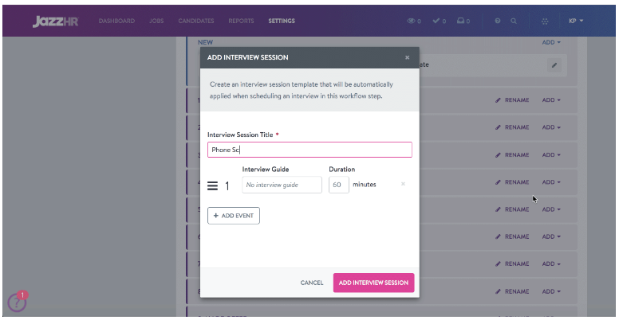Open ADD dropdown on the third workflow row
This screenshot has height=320, width=619.
tap(551, 155)
